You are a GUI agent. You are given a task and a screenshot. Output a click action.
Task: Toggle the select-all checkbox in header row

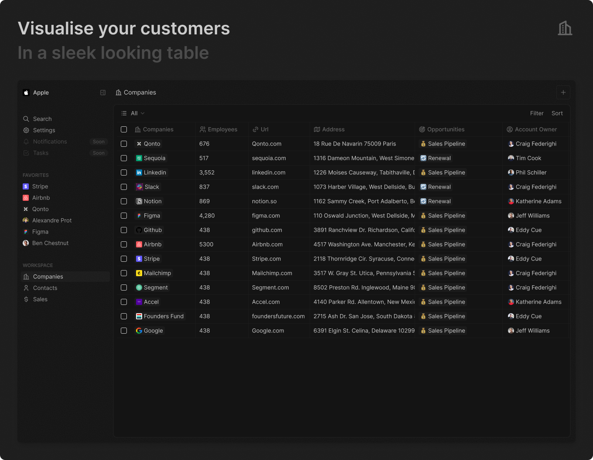(124, 129)
